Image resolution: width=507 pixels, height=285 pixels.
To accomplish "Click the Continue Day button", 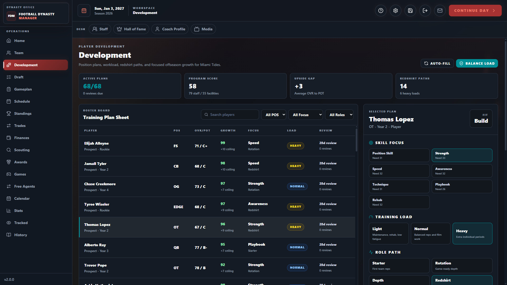I will point(475,11).
